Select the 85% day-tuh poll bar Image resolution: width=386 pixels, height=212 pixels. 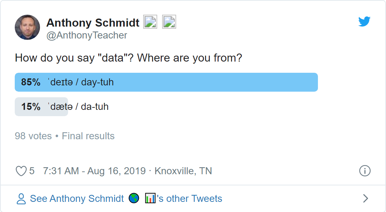[x=166, y=82]
